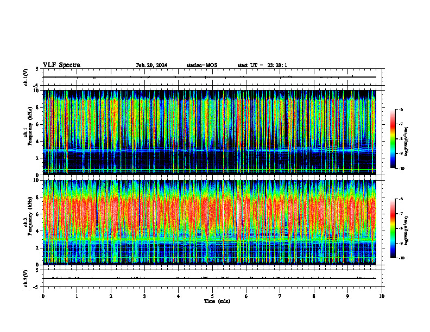The width and height of the screenshot is (430, 332).
Task: Click the "-8" label on ch.1 colorbar
Action: [401, 139]
